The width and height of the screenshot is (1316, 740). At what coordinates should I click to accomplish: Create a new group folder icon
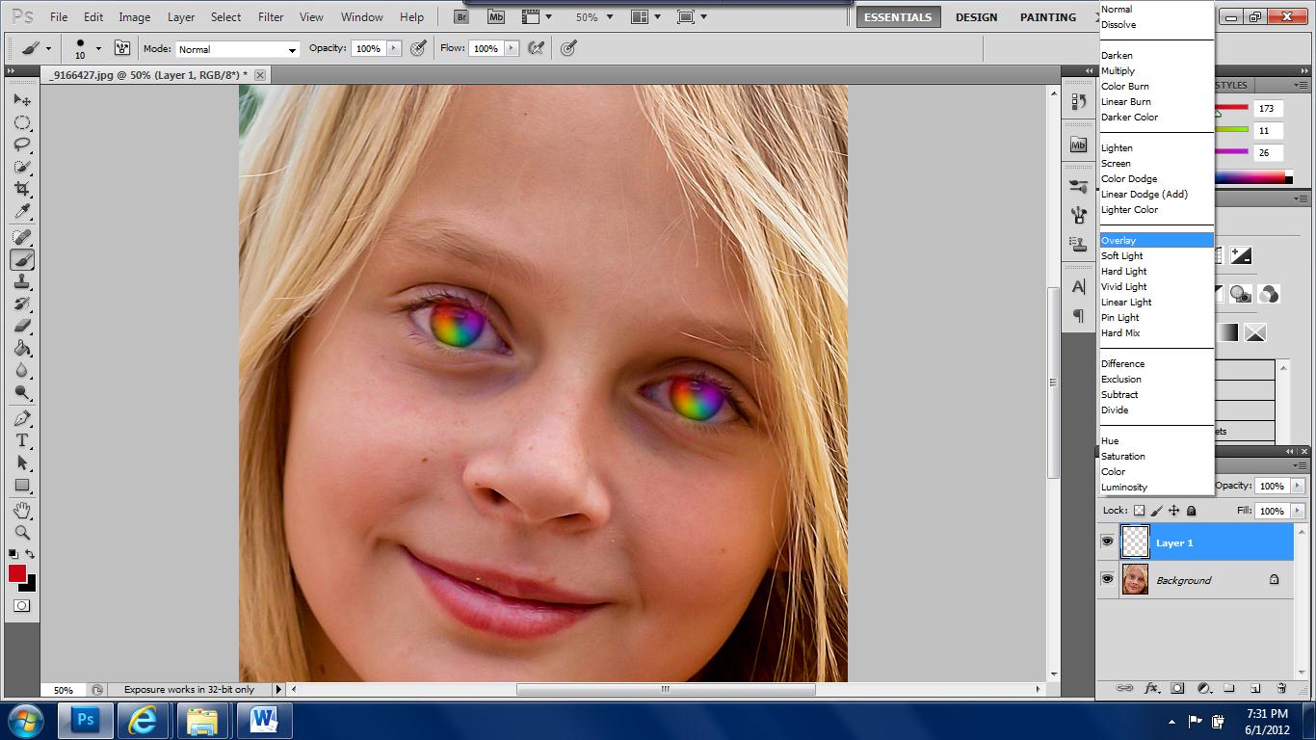click(1229, 689)
